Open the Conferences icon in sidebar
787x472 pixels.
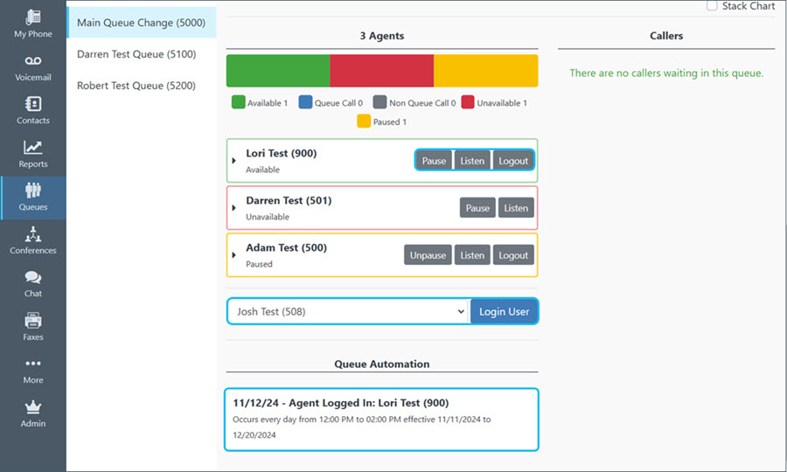[33, 233]
